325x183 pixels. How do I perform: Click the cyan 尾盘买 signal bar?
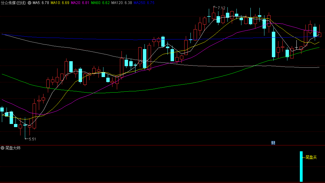301,167
